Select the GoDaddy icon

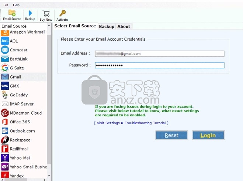(5, 95)
